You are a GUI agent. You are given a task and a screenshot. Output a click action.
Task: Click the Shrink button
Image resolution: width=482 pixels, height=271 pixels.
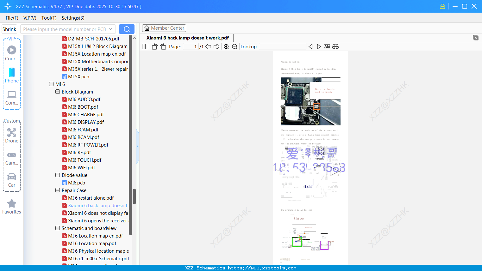(9, 29)
